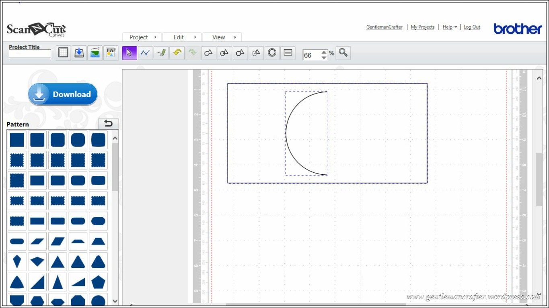Viewport: 549px width, 308px height.
Task: Open the image tracing icon
Action: coord(95,53)
